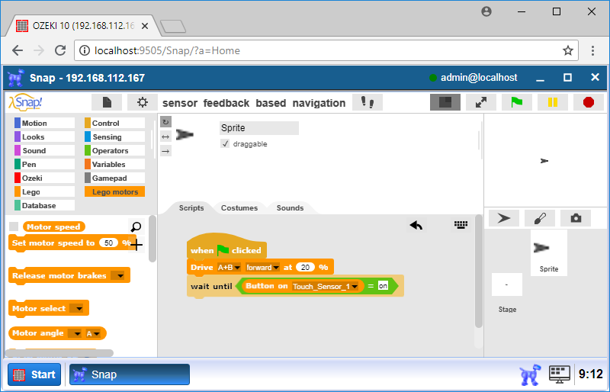Click the browser address bar
610x392 pixels.
[x=326, y=50]
